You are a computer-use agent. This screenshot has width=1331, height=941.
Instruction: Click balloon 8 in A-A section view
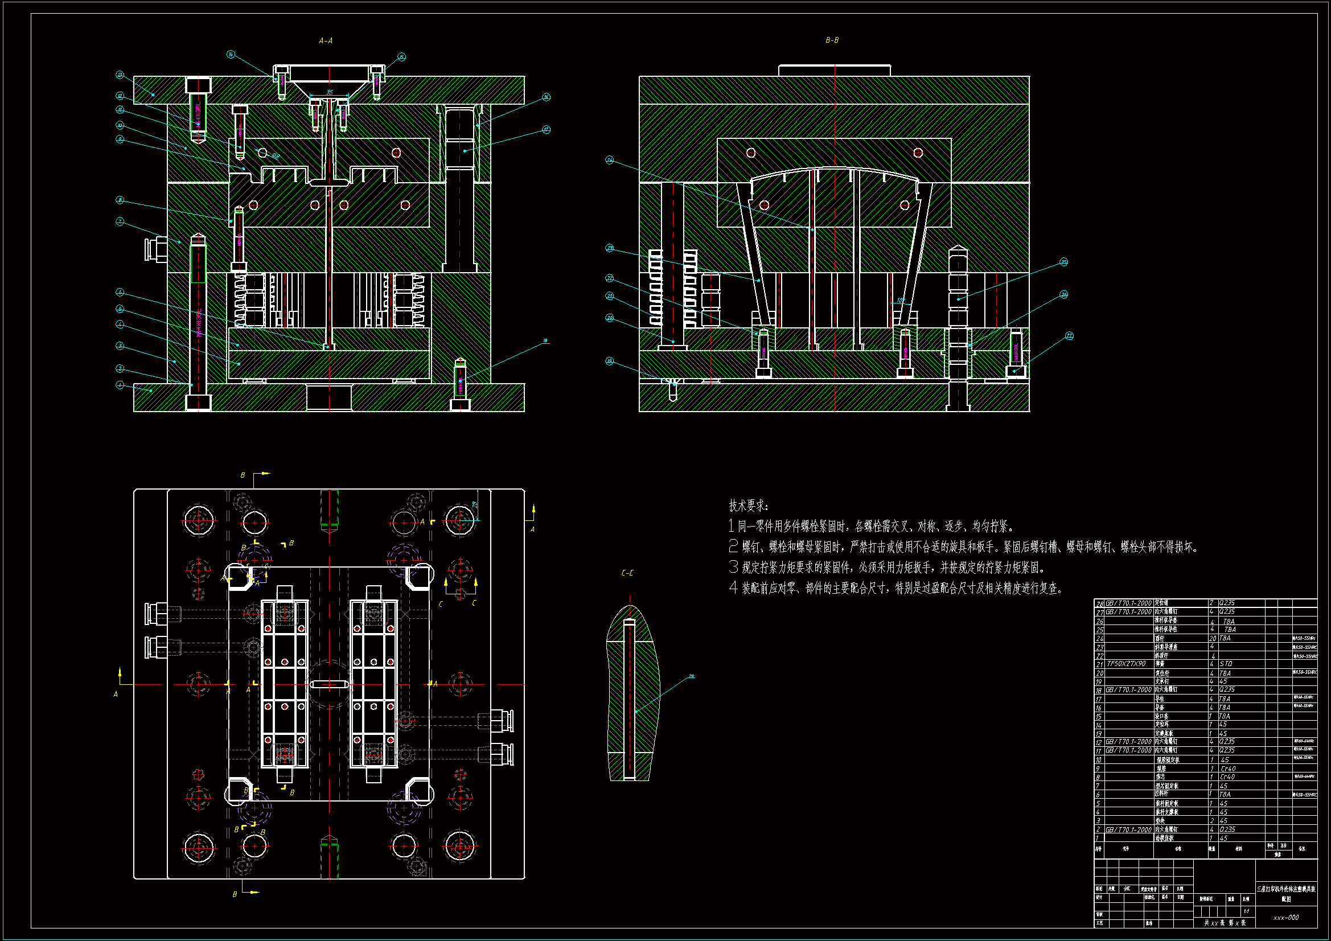click(x=120, y=200)
